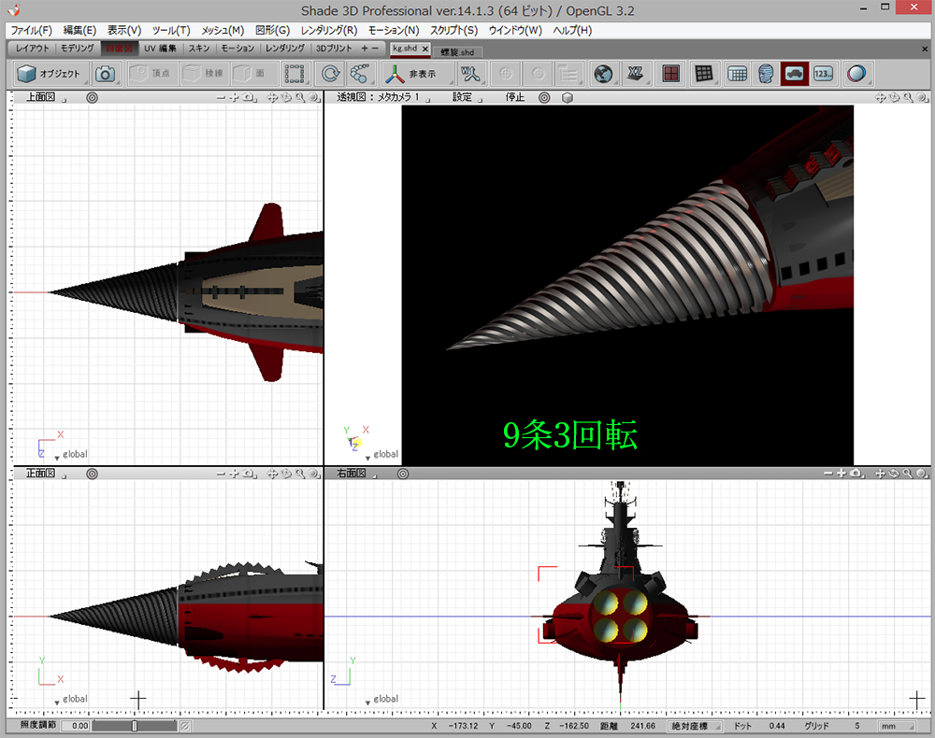The height and width of the screenshot is (738, 935).
Task: Toggle the Face edit mode button
Action: point(251,74)
